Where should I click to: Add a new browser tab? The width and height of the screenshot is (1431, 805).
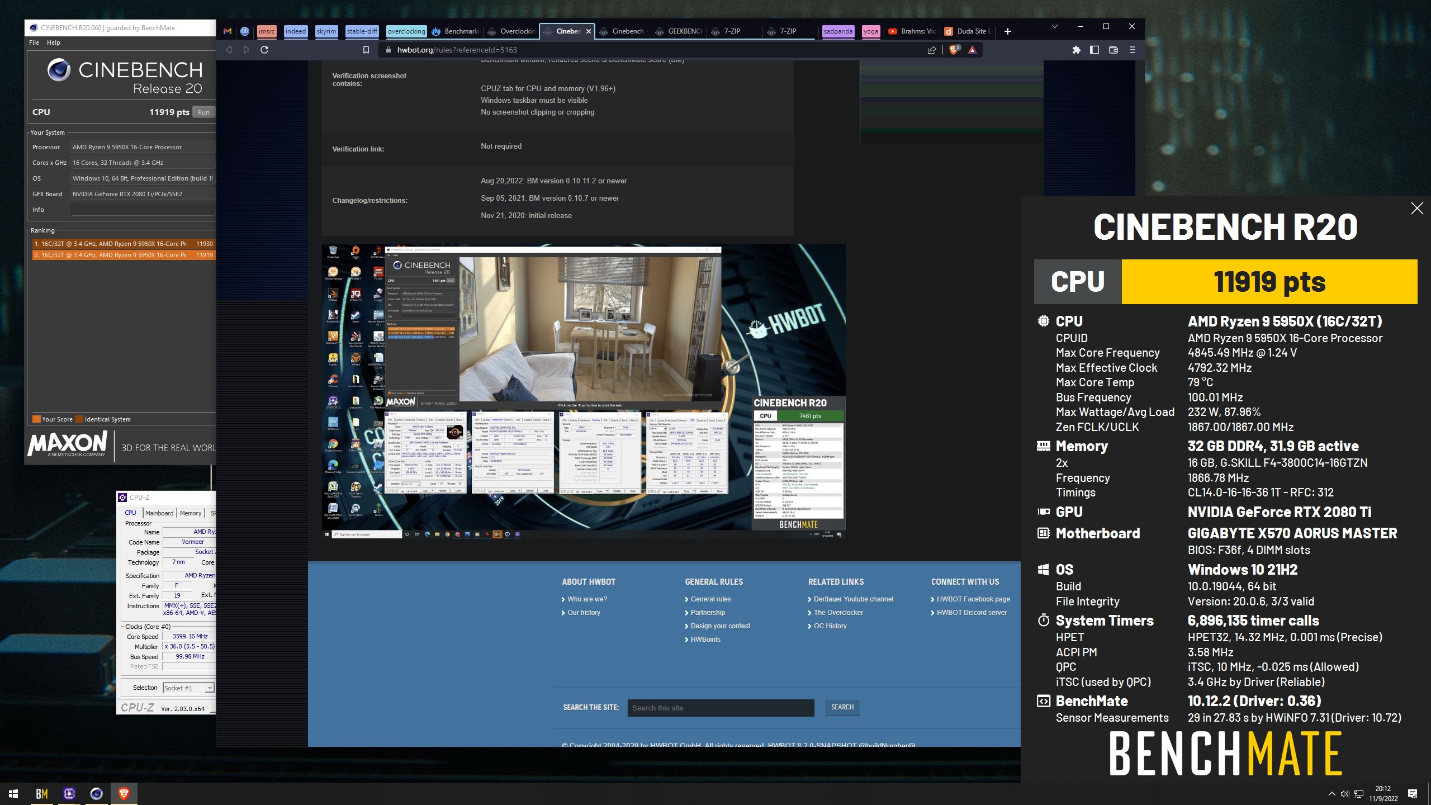[x=1008, y=31]
